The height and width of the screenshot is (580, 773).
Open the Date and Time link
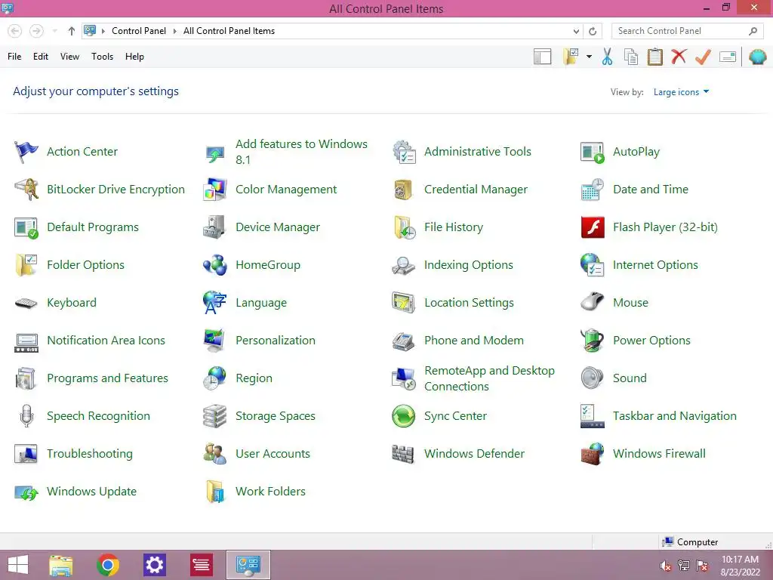(x=650, y=190)
